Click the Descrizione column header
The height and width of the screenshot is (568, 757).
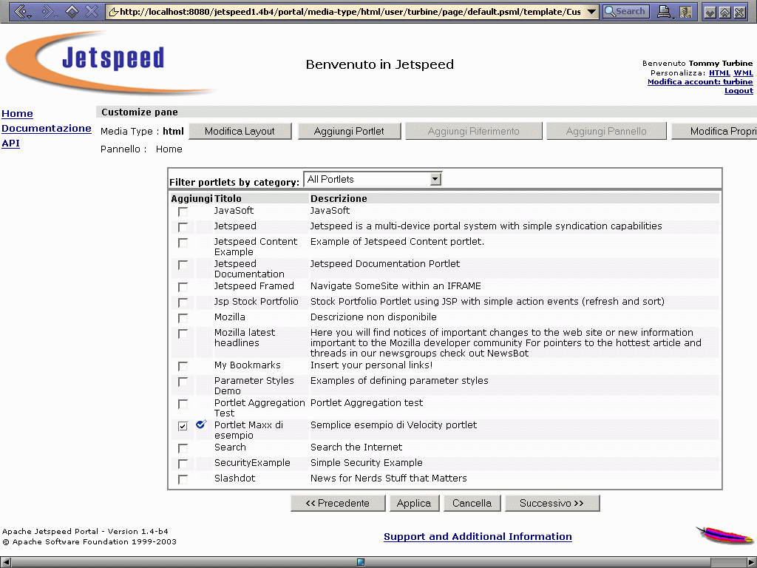tap(339, 198)
